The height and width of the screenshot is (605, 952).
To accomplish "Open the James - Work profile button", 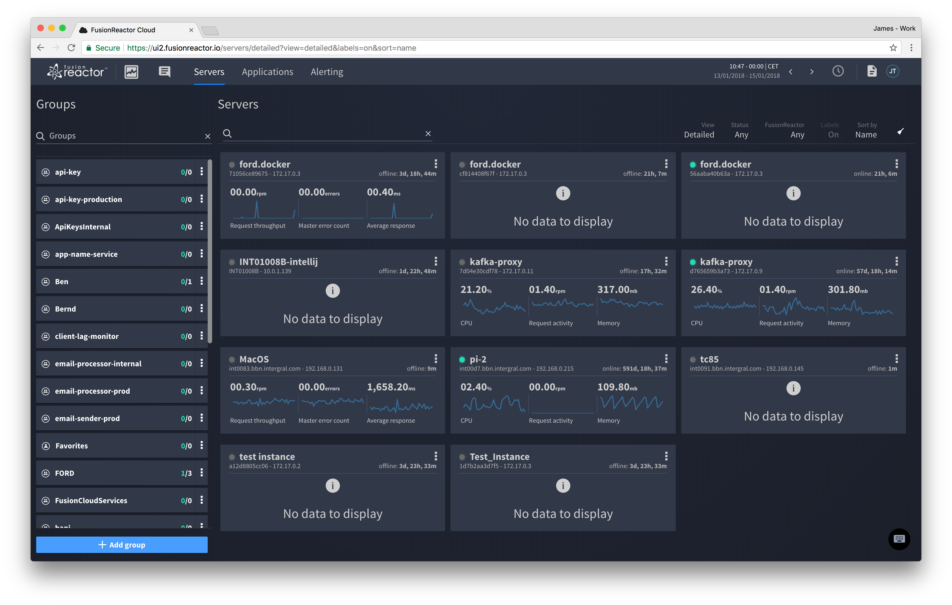I will (894, 28).
